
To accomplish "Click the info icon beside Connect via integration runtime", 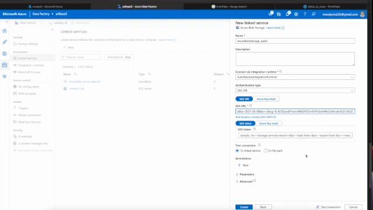I will tap(281, 71).
